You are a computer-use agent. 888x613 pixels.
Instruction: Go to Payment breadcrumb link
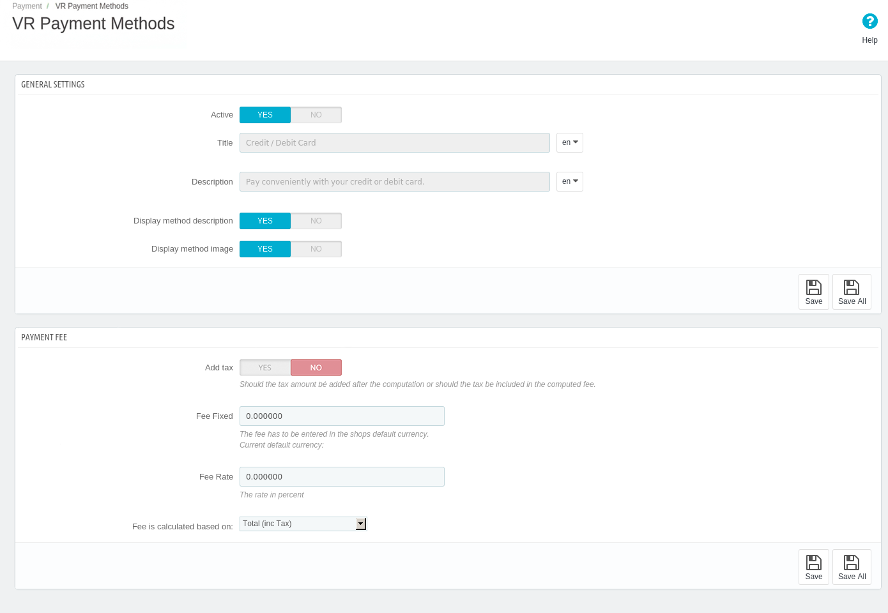(27, 6)
